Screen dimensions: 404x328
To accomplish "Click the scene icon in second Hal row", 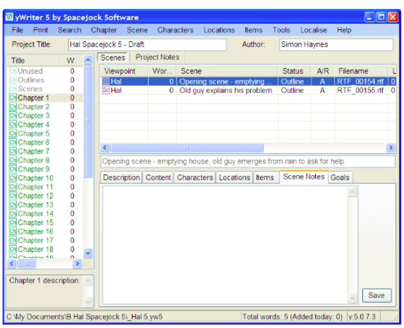I will point(106,91).
